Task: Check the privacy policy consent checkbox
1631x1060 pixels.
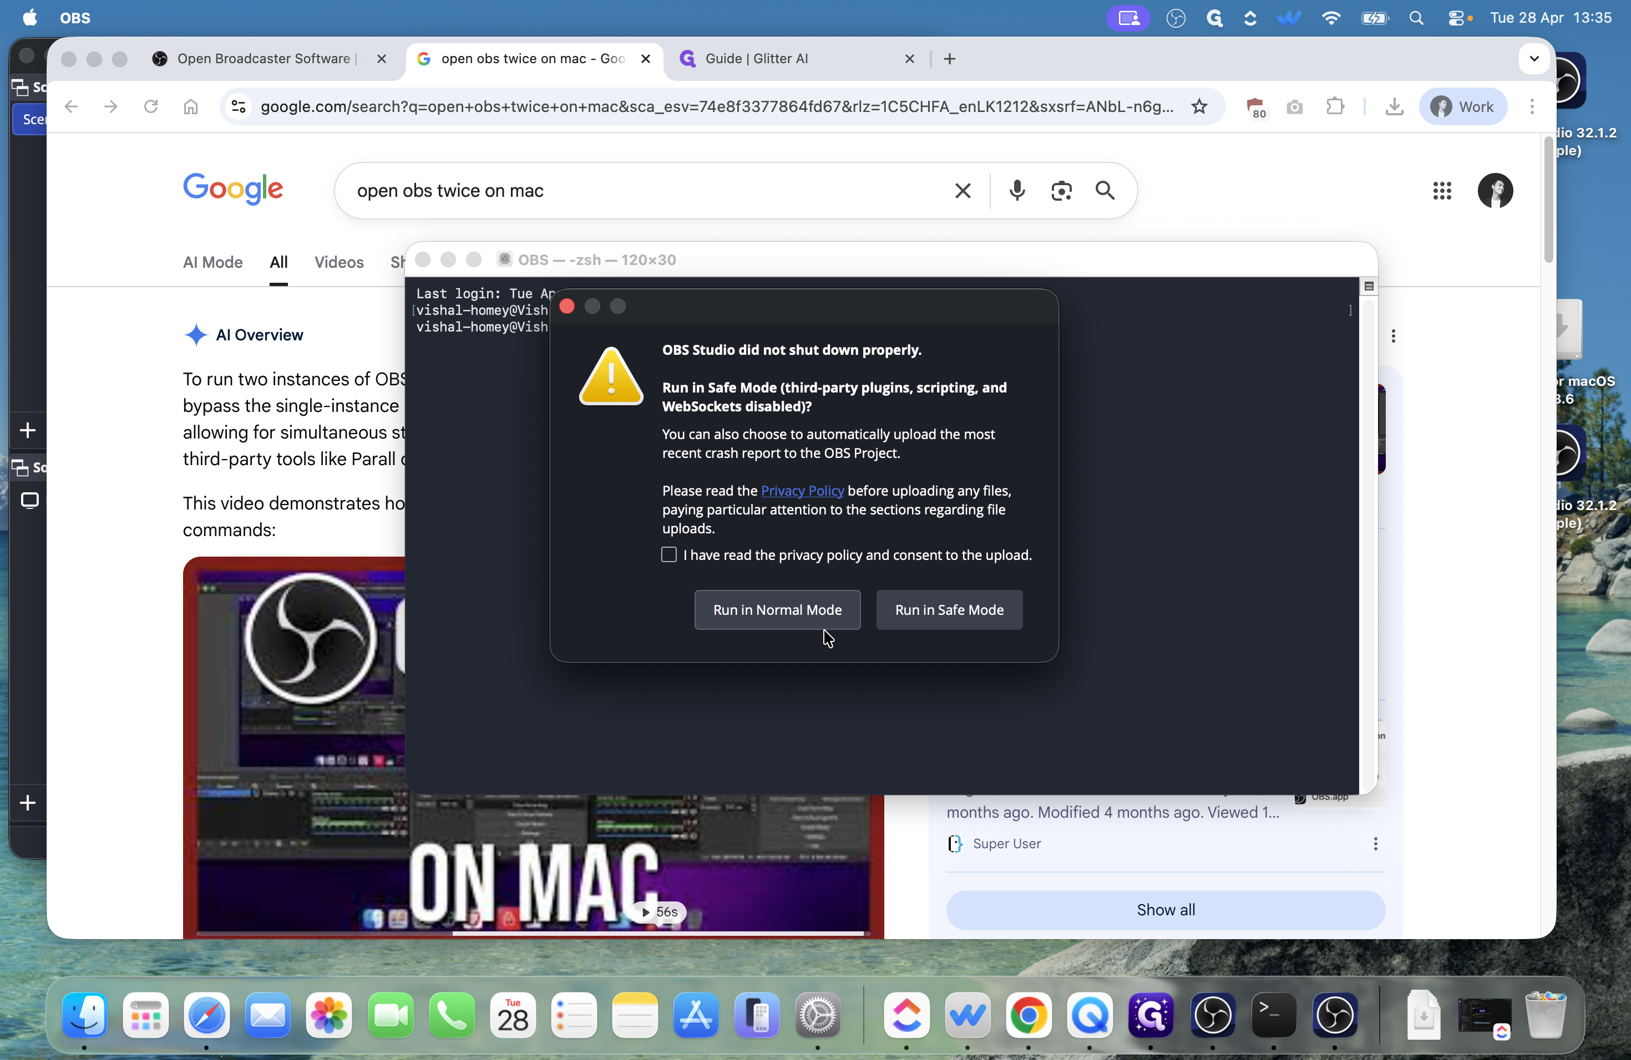Action: point(669,554)
